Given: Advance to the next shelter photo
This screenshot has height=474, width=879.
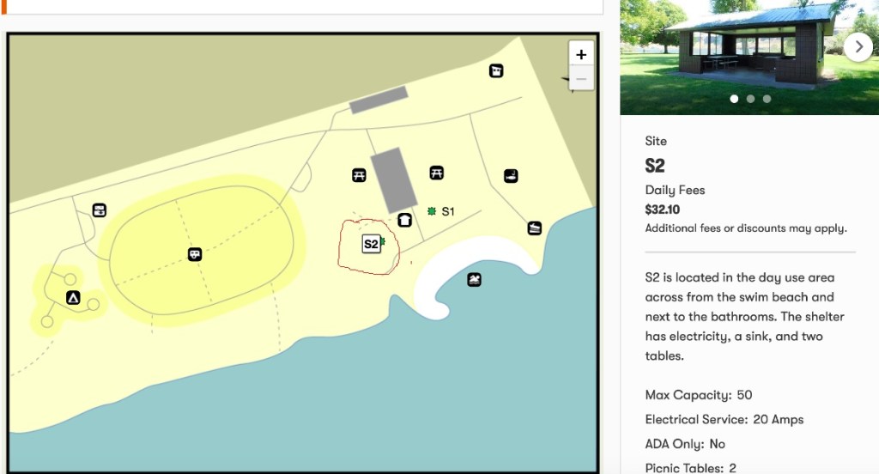Looking at the screenshot, I should (858, 47).
